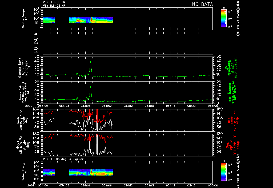Click the 40 nT peak in the S/C Btot plot

click(x=90, y=62)
